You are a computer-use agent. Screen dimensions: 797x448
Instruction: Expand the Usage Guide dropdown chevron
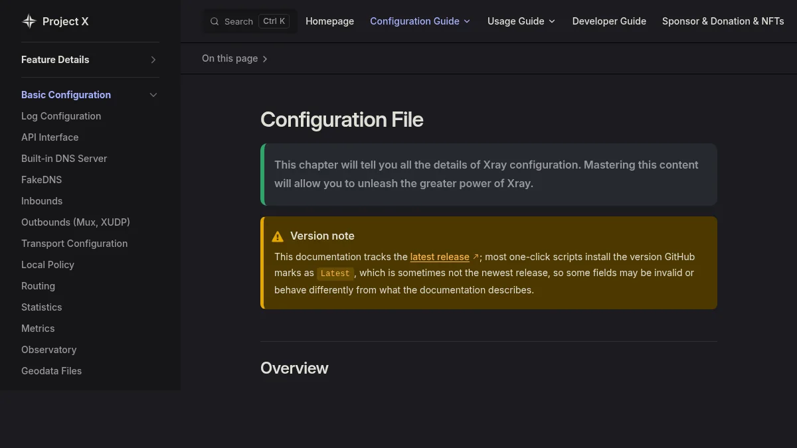(x=552, y=21)
